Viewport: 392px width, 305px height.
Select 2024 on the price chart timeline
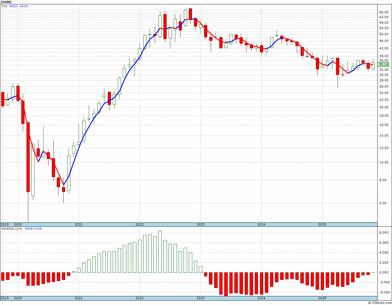261,224
